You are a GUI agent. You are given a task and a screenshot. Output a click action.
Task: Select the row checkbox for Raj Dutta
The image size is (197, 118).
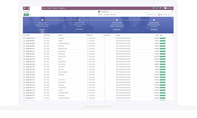point(24,41)
